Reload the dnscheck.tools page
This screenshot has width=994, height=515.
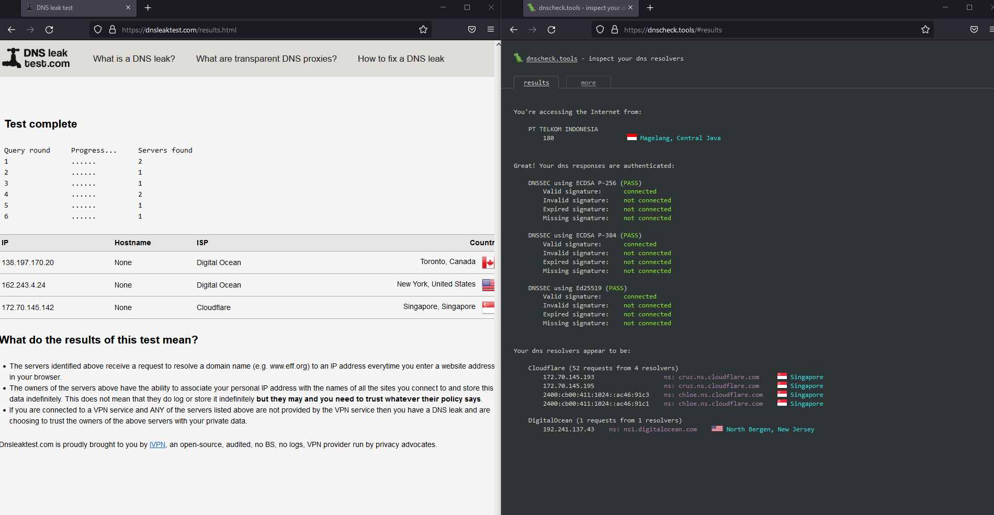pyautogui.click(x=551, y=30)
